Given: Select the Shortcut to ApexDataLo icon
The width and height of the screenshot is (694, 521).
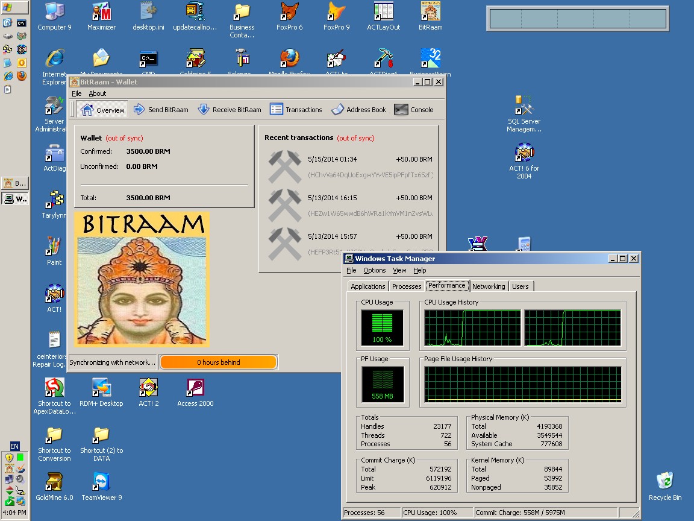Looking at the screenshot, I should (x=54, y=396).
